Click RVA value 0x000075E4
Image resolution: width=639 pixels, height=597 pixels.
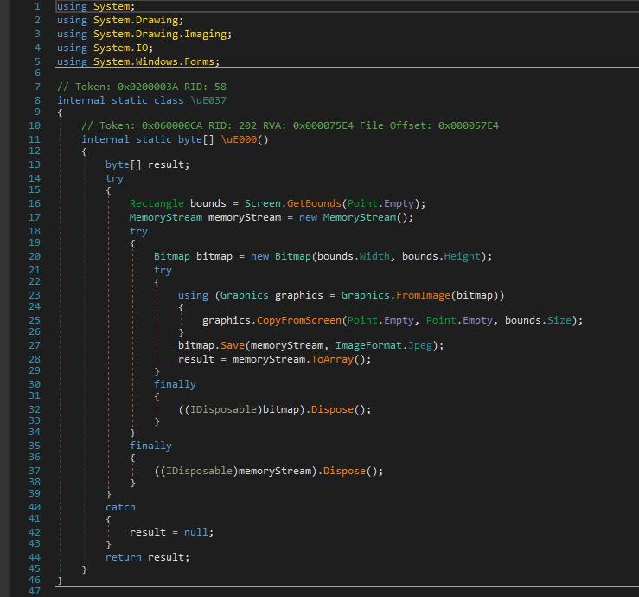coord(323,125)
